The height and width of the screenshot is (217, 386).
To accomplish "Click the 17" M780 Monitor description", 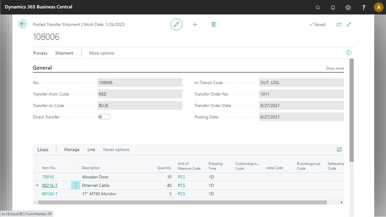I will click(x=99, y=194).
